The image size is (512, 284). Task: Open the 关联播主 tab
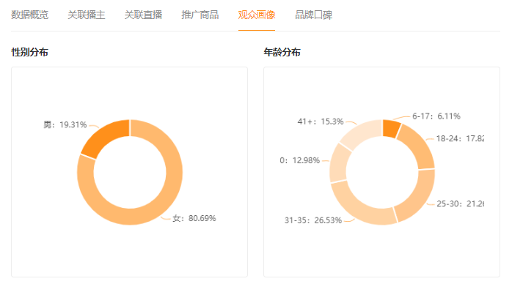[87, 15]
